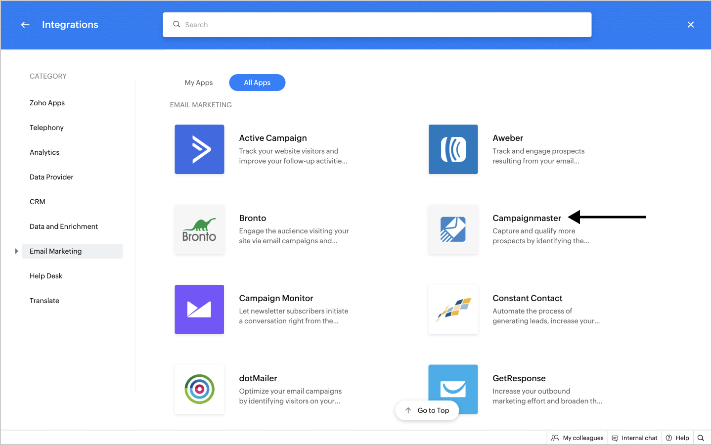Open the Bronto logo tile
Viewport: 712px width, 445px height.
point(199,229)
